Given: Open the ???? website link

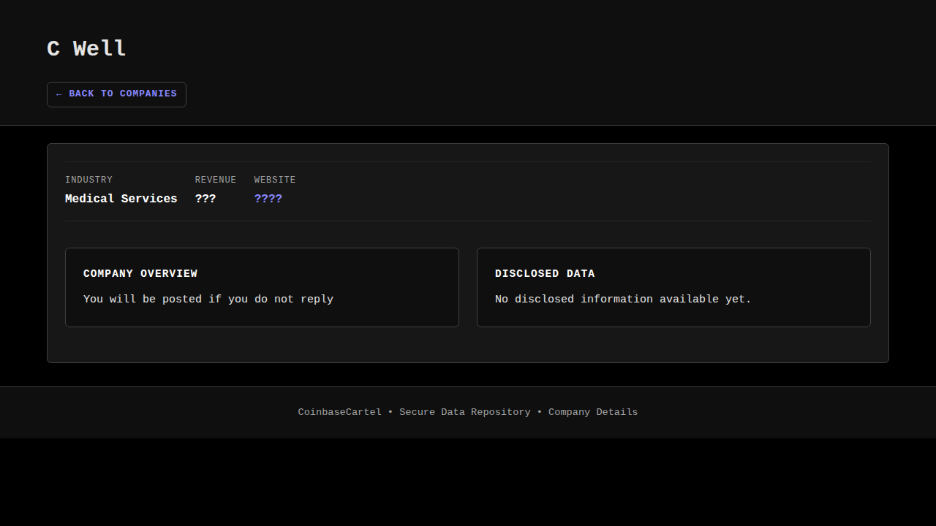Looking at the screenshot, I should pyautogui.click(x=268, y=199).
